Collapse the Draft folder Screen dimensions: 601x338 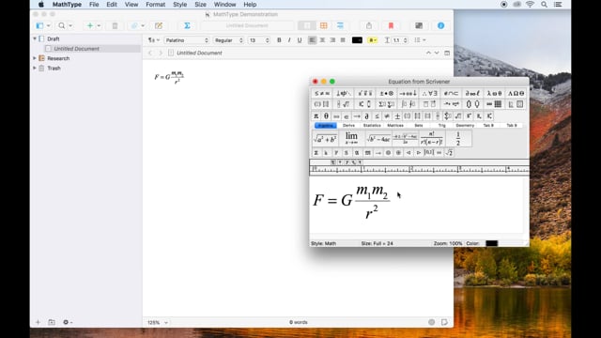[x=35, y=38]
